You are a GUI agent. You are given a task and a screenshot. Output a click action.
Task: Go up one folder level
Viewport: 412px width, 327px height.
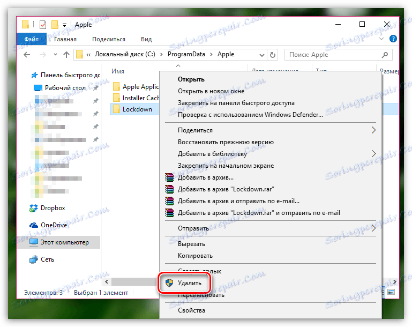pyautogui.click(x=66, y=55)
